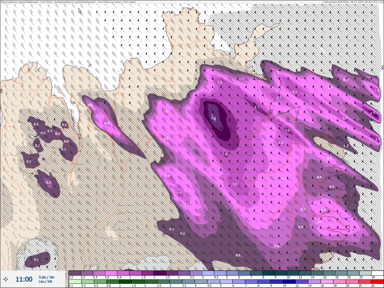This screenshot has width=384, height=288.
Task: Click the four-point compass star icon beside the time
Action: 6,279
